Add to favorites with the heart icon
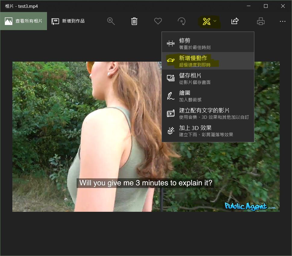 click(158, 21)
